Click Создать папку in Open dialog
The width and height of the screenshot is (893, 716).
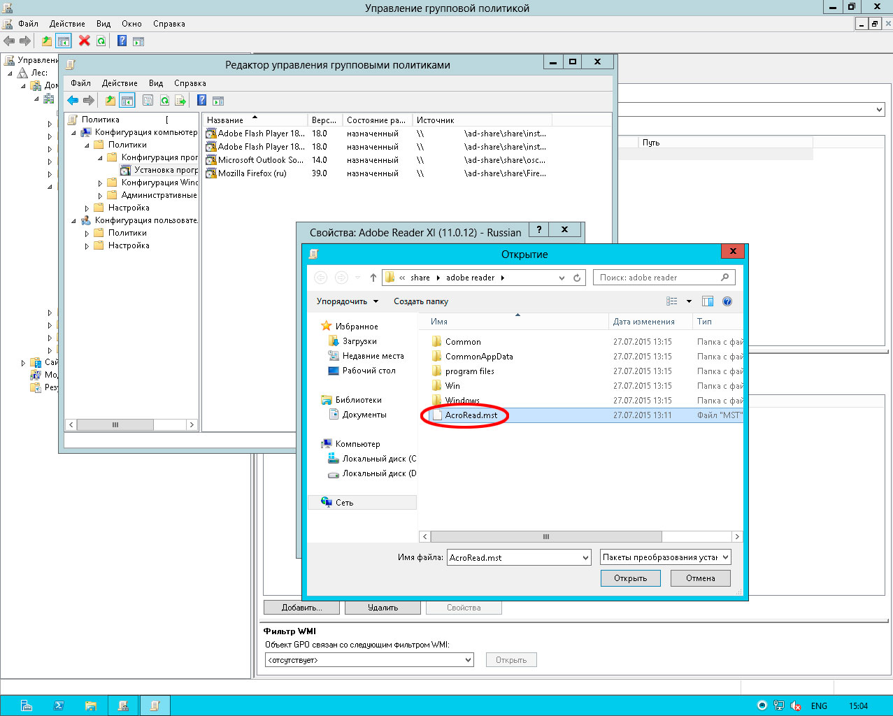point(421,301)
